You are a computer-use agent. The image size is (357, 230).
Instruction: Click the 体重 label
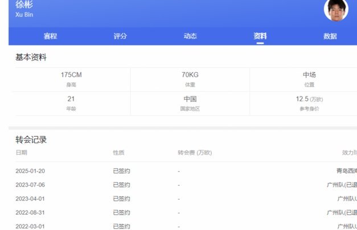pyautogui.click(x=190, y=85)
